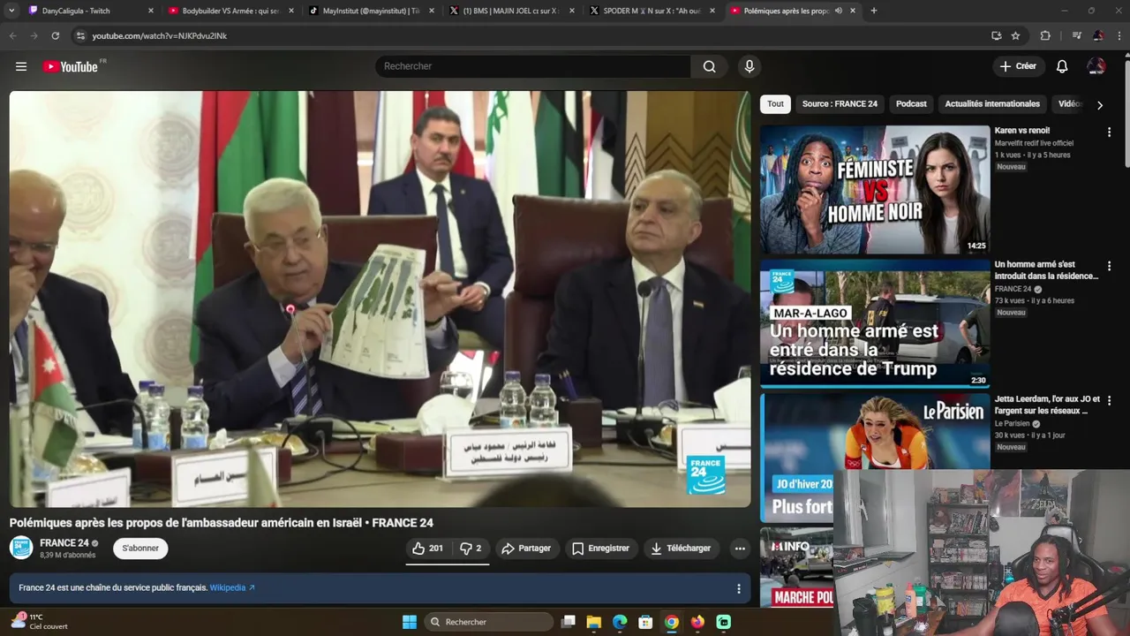Start voice search with the microphone icon
Screen dimensions: 1130x636
pyautogui.click(x=750, y=66)
